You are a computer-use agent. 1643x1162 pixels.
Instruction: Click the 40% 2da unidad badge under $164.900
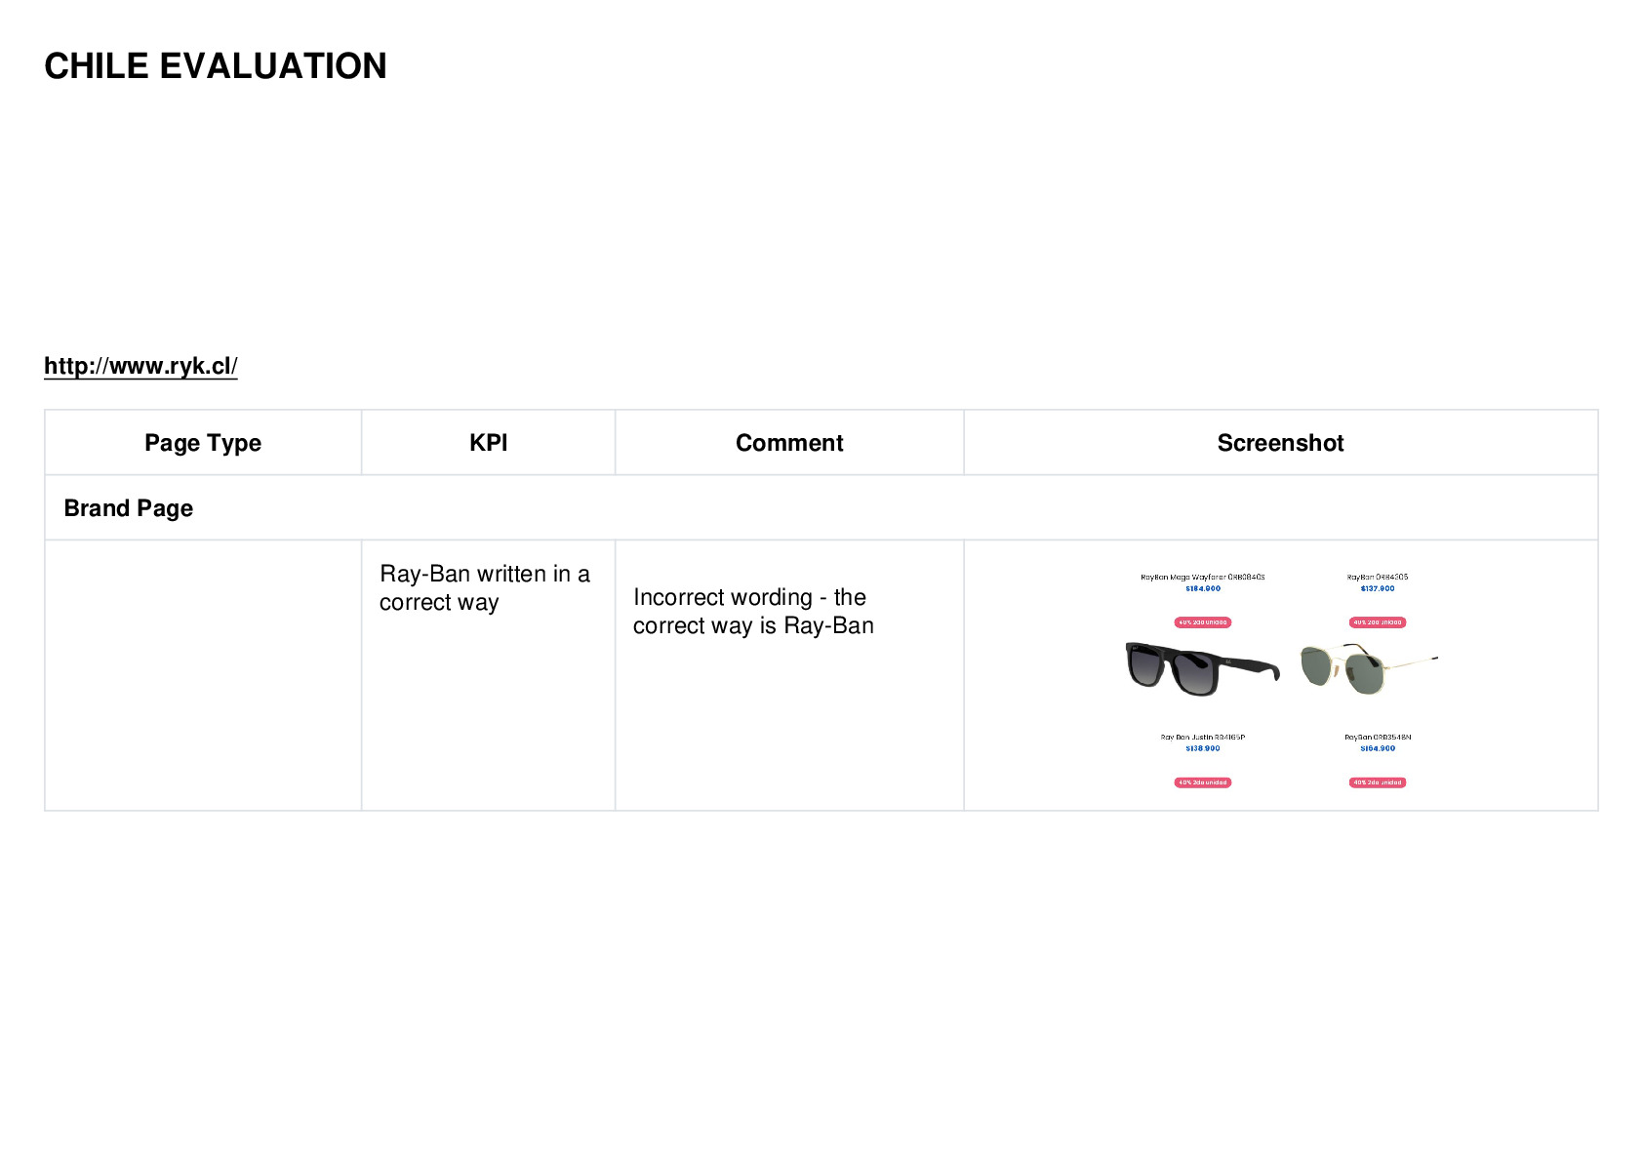1377,782
